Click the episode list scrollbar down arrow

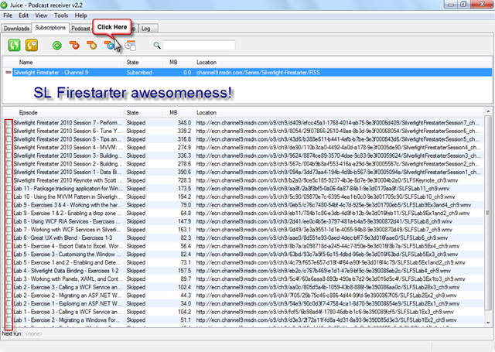[x=488, y=323]
